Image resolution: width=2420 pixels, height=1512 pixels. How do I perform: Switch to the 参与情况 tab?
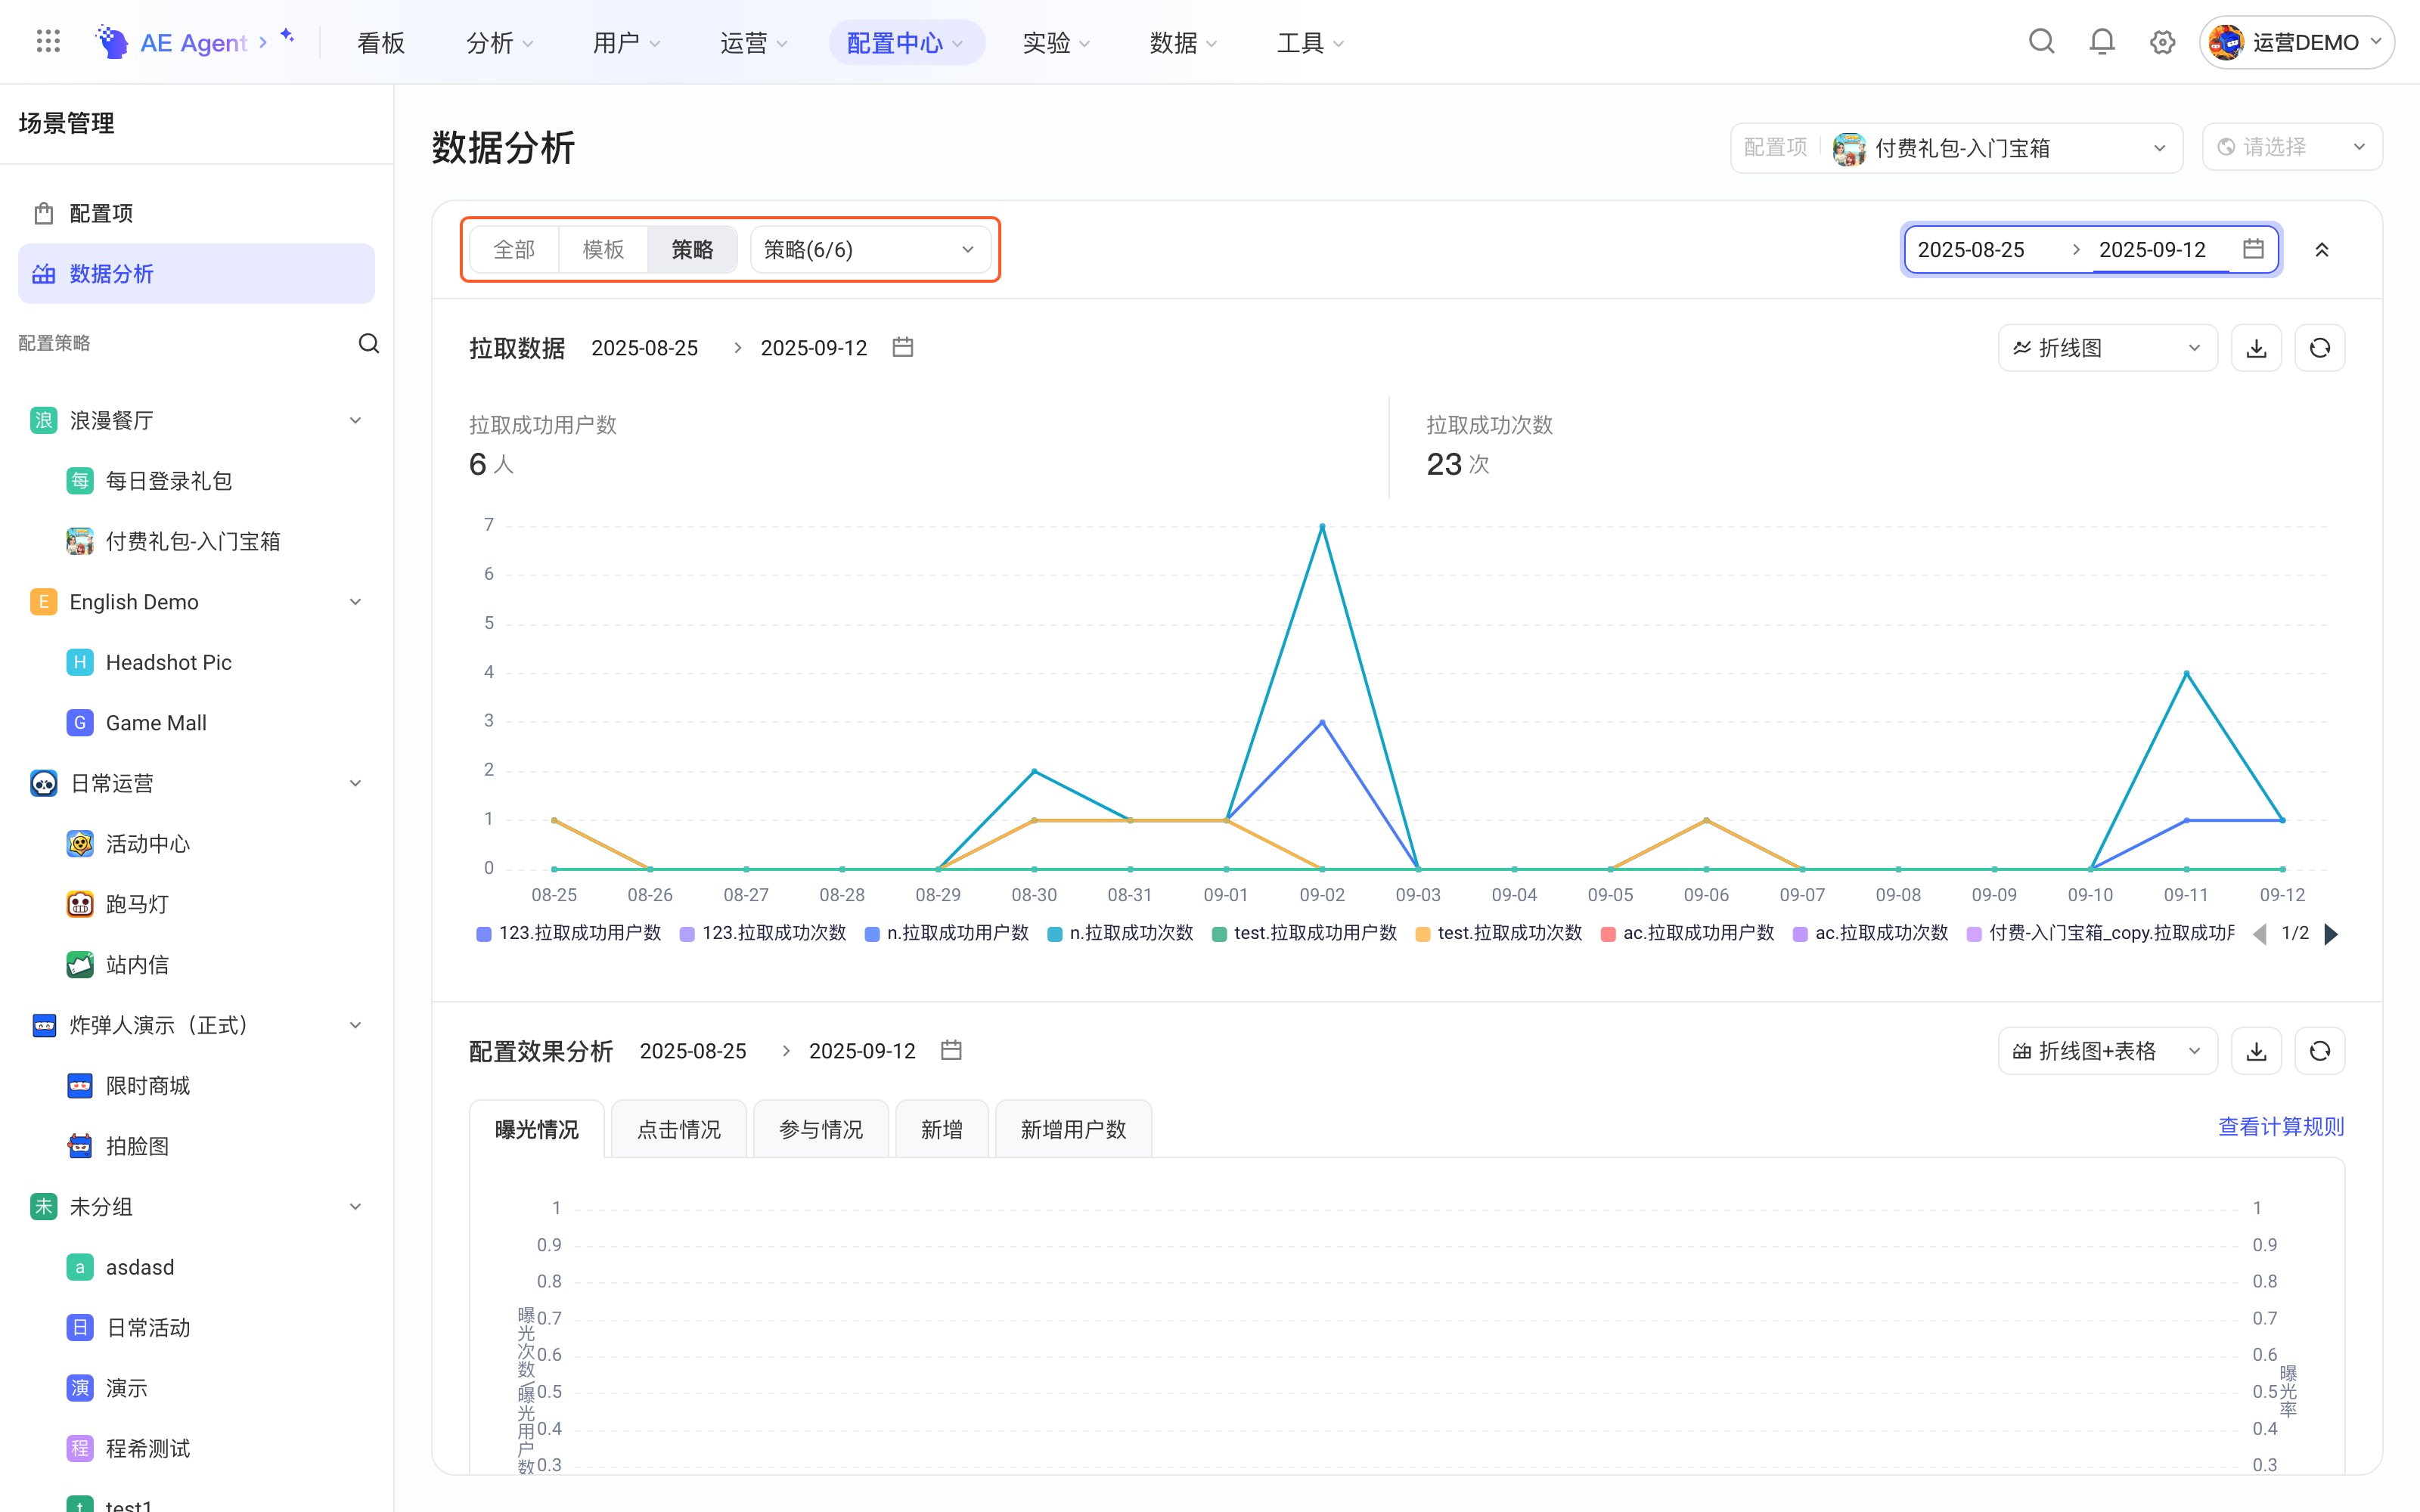[821, 1130]
